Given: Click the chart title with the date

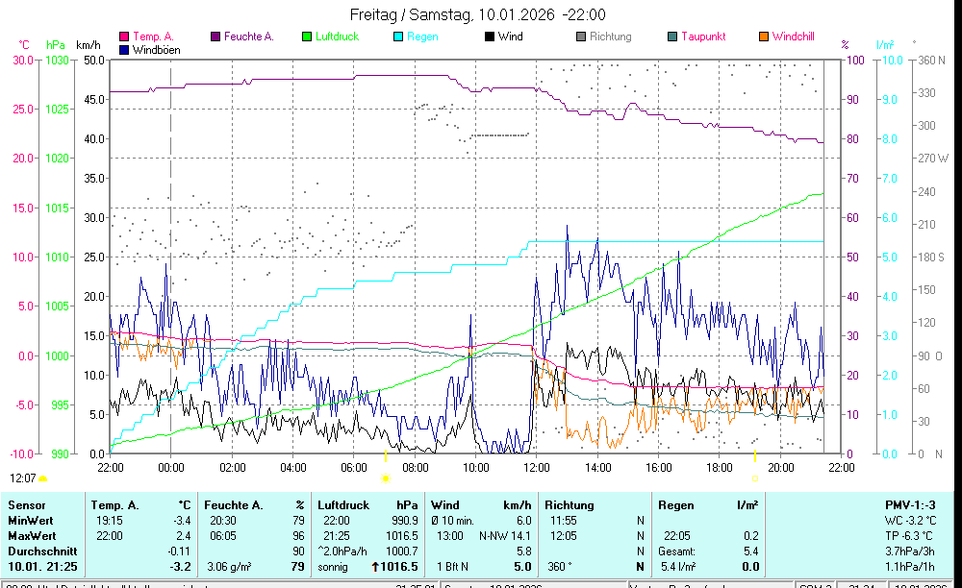Looking at the screenshot, I should click(x=478, y=14).
